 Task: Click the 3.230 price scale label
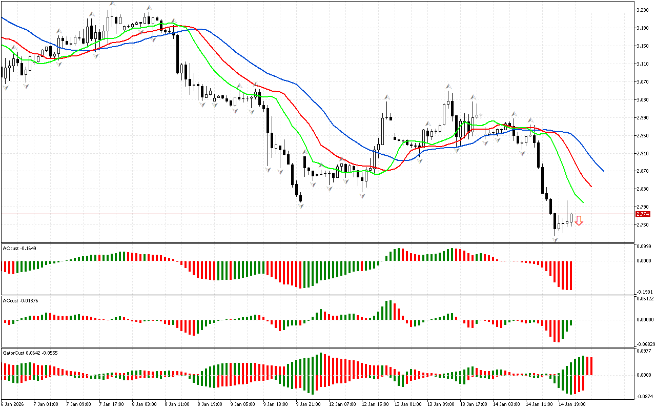click(x=643, y=10)
